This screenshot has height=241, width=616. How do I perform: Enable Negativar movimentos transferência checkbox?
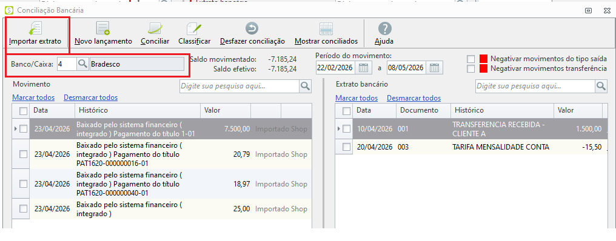(470, 68)
